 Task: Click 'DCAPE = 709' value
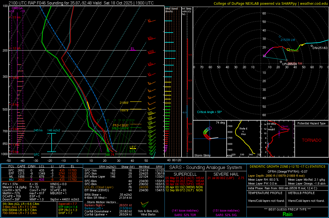click(11, 196)
